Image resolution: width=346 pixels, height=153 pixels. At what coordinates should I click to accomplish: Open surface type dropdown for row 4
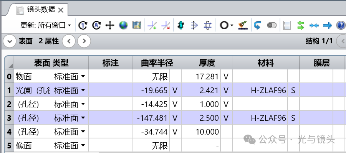tap(83, 132)
